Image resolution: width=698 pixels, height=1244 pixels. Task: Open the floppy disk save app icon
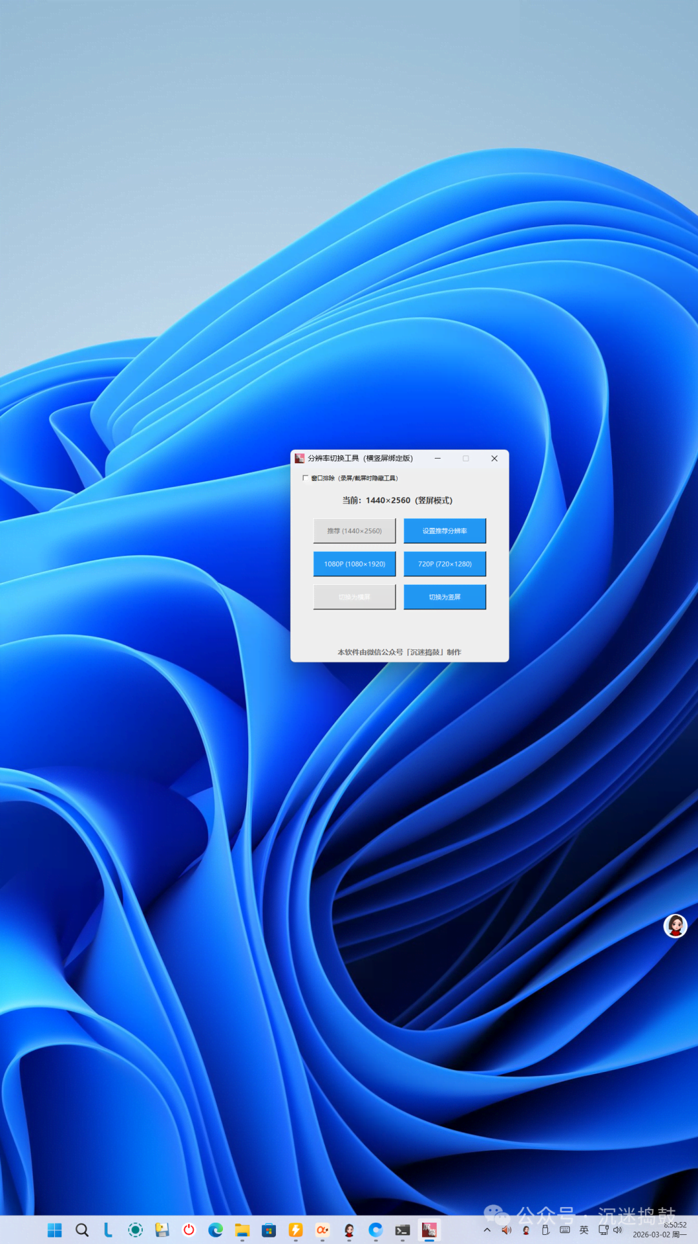(162, 1230)
